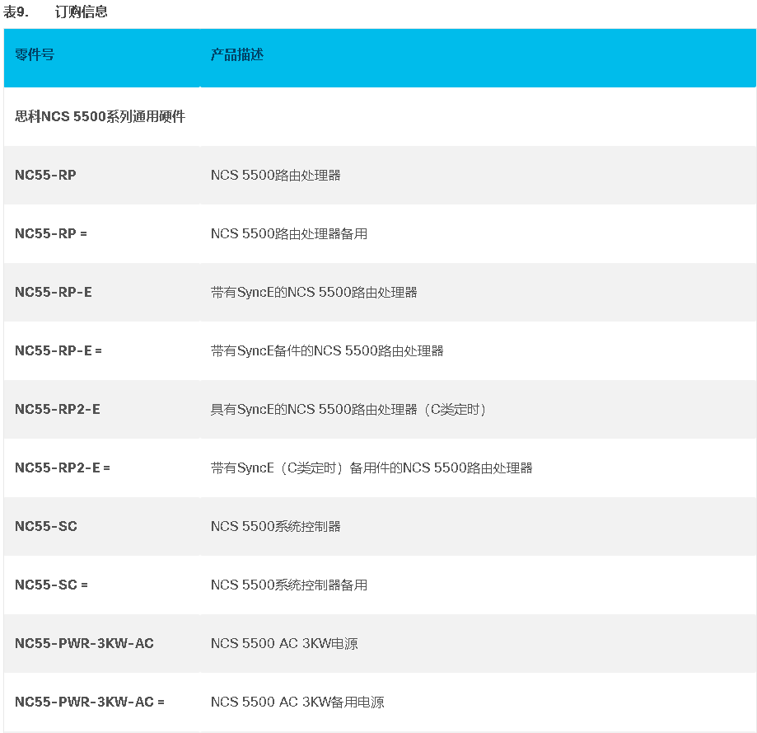Image resolution: width=757 pixels, height=733 pixels.
Task: Click description NCS 5500系统控制器备用
Action: click(x=288, y=585)
